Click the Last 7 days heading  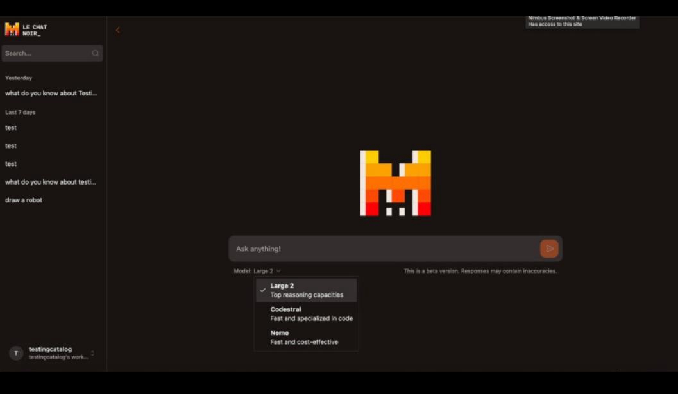21,112
